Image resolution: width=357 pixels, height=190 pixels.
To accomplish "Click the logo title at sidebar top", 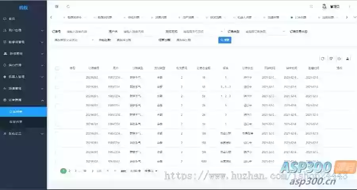I will (23, 8).
